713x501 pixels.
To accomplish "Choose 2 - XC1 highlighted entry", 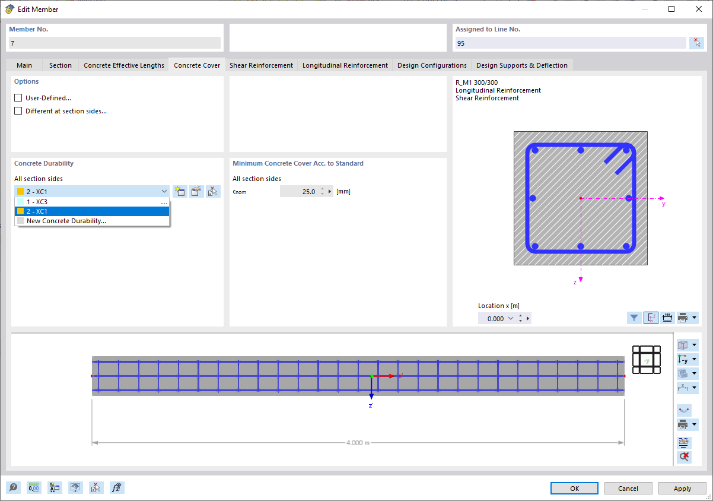I will [92, 211].
